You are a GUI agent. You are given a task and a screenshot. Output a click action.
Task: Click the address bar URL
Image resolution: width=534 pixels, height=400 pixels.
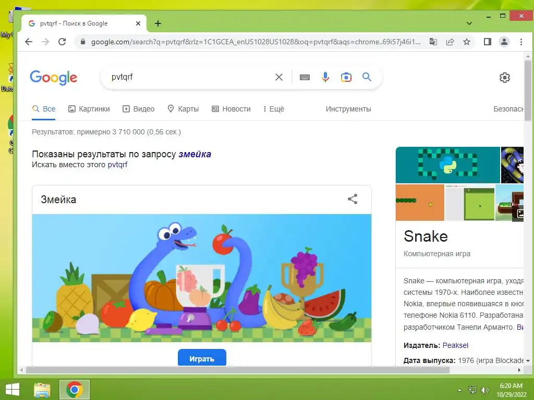(256, 42)
